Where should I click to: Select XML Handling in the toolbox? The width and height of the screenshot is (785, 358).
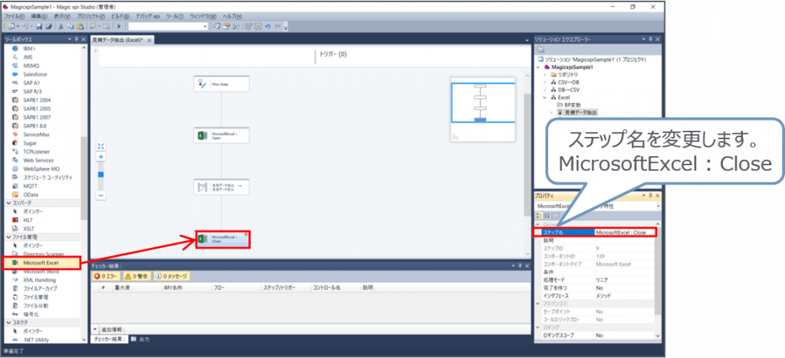[x=39, y=279]
